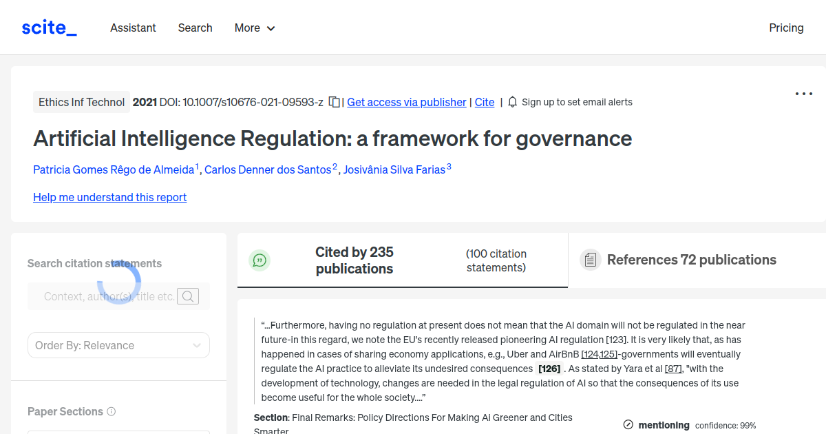Click the copy DOI icon

[333, 101]
